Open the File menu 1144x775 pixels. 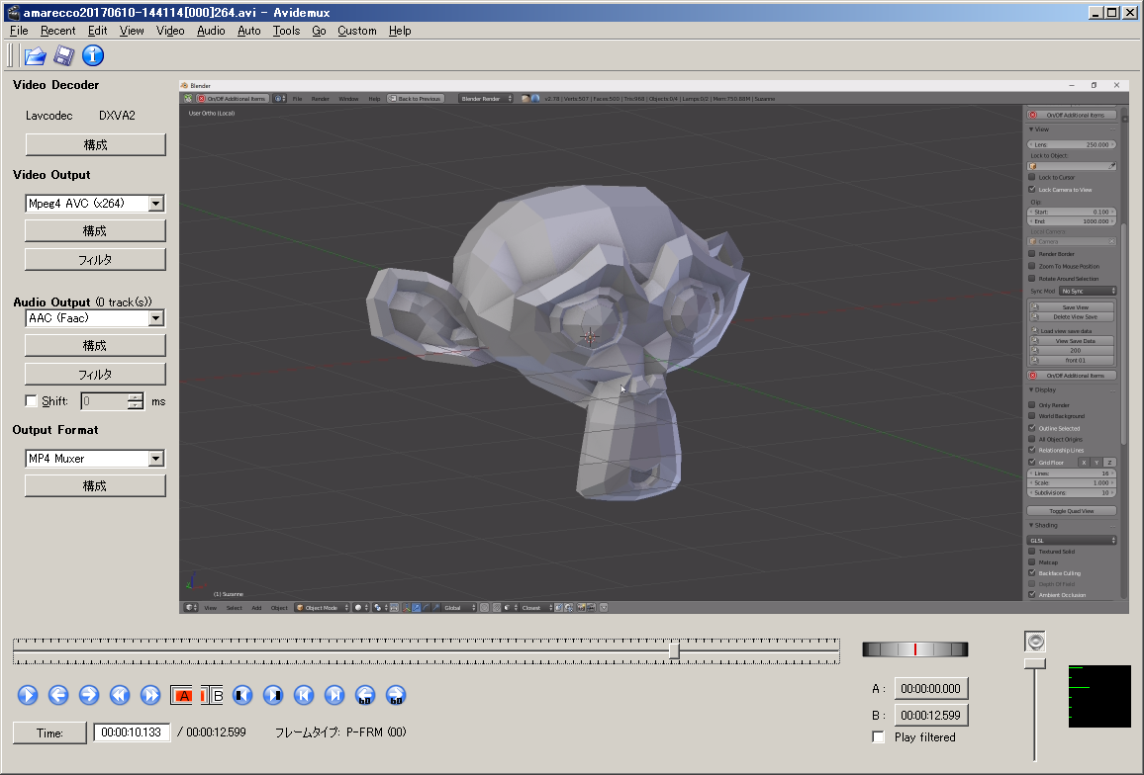(x=19, y=31)
